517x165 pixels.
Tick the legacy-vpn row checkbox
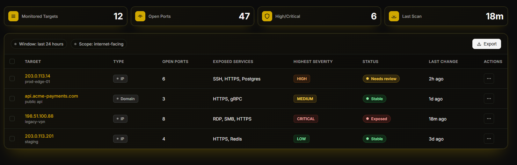(12, 119)
